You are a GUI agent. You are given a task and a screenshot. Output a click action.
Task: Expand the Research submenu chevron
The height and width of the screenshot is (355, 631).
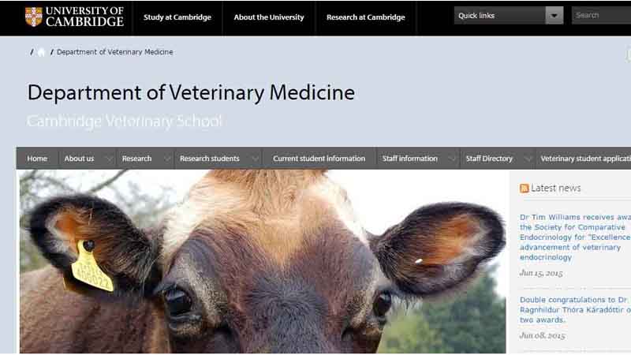(167, 159)
